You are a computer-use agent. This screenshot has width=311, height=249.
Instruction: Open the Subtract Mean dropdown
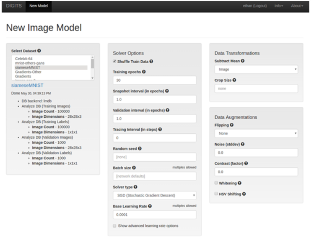coord(256,70)
